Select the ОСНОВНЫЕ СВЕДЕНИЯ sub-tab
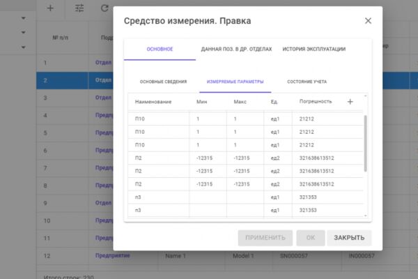The image size is (418, 279). point(163,82)
